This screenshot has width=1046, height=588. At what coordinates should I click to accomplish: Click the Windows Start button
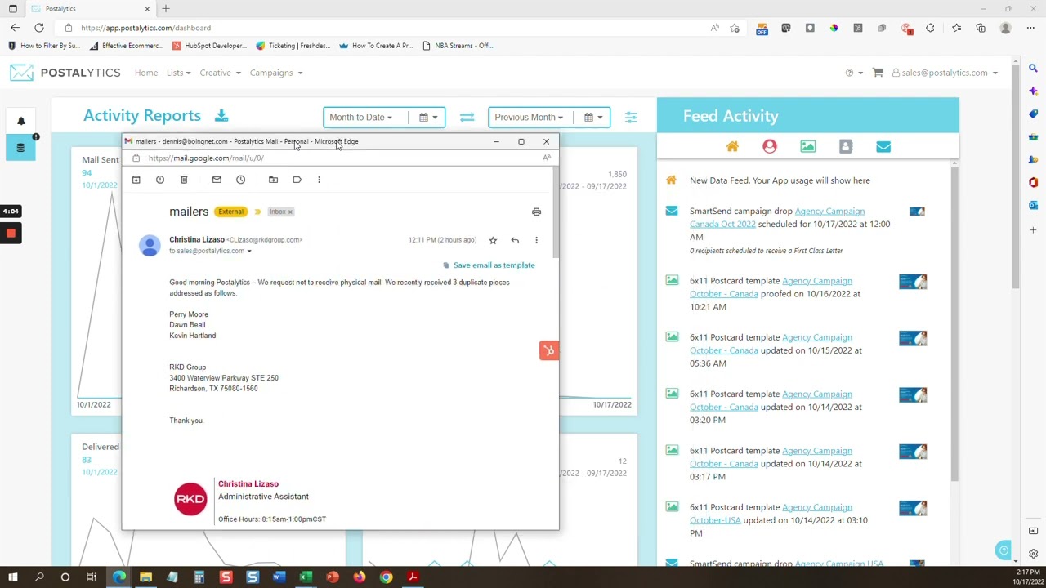pos(12,577)
